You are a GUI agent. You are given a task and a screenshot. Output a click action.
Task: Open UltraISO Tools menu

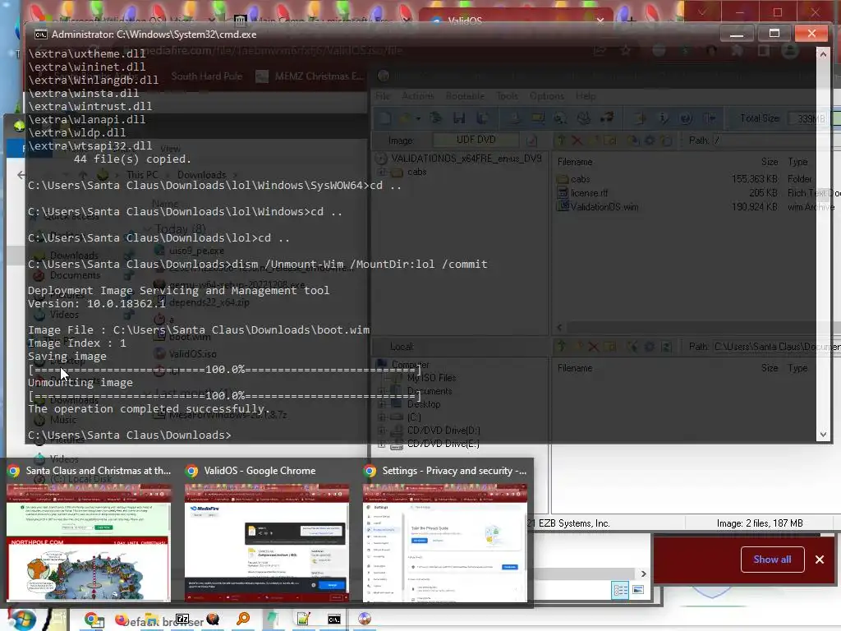click(507, 96)
